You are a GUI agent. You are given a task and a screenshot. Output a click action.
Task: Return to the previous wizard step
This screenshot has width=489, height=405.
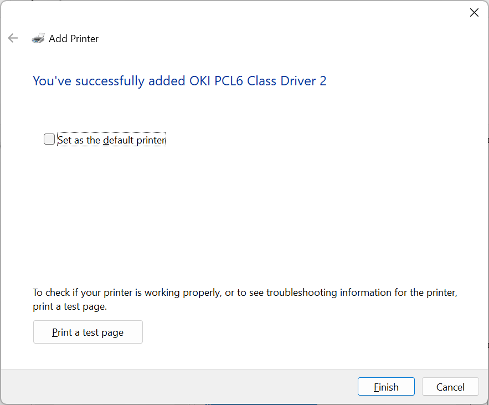coord(13,38)
